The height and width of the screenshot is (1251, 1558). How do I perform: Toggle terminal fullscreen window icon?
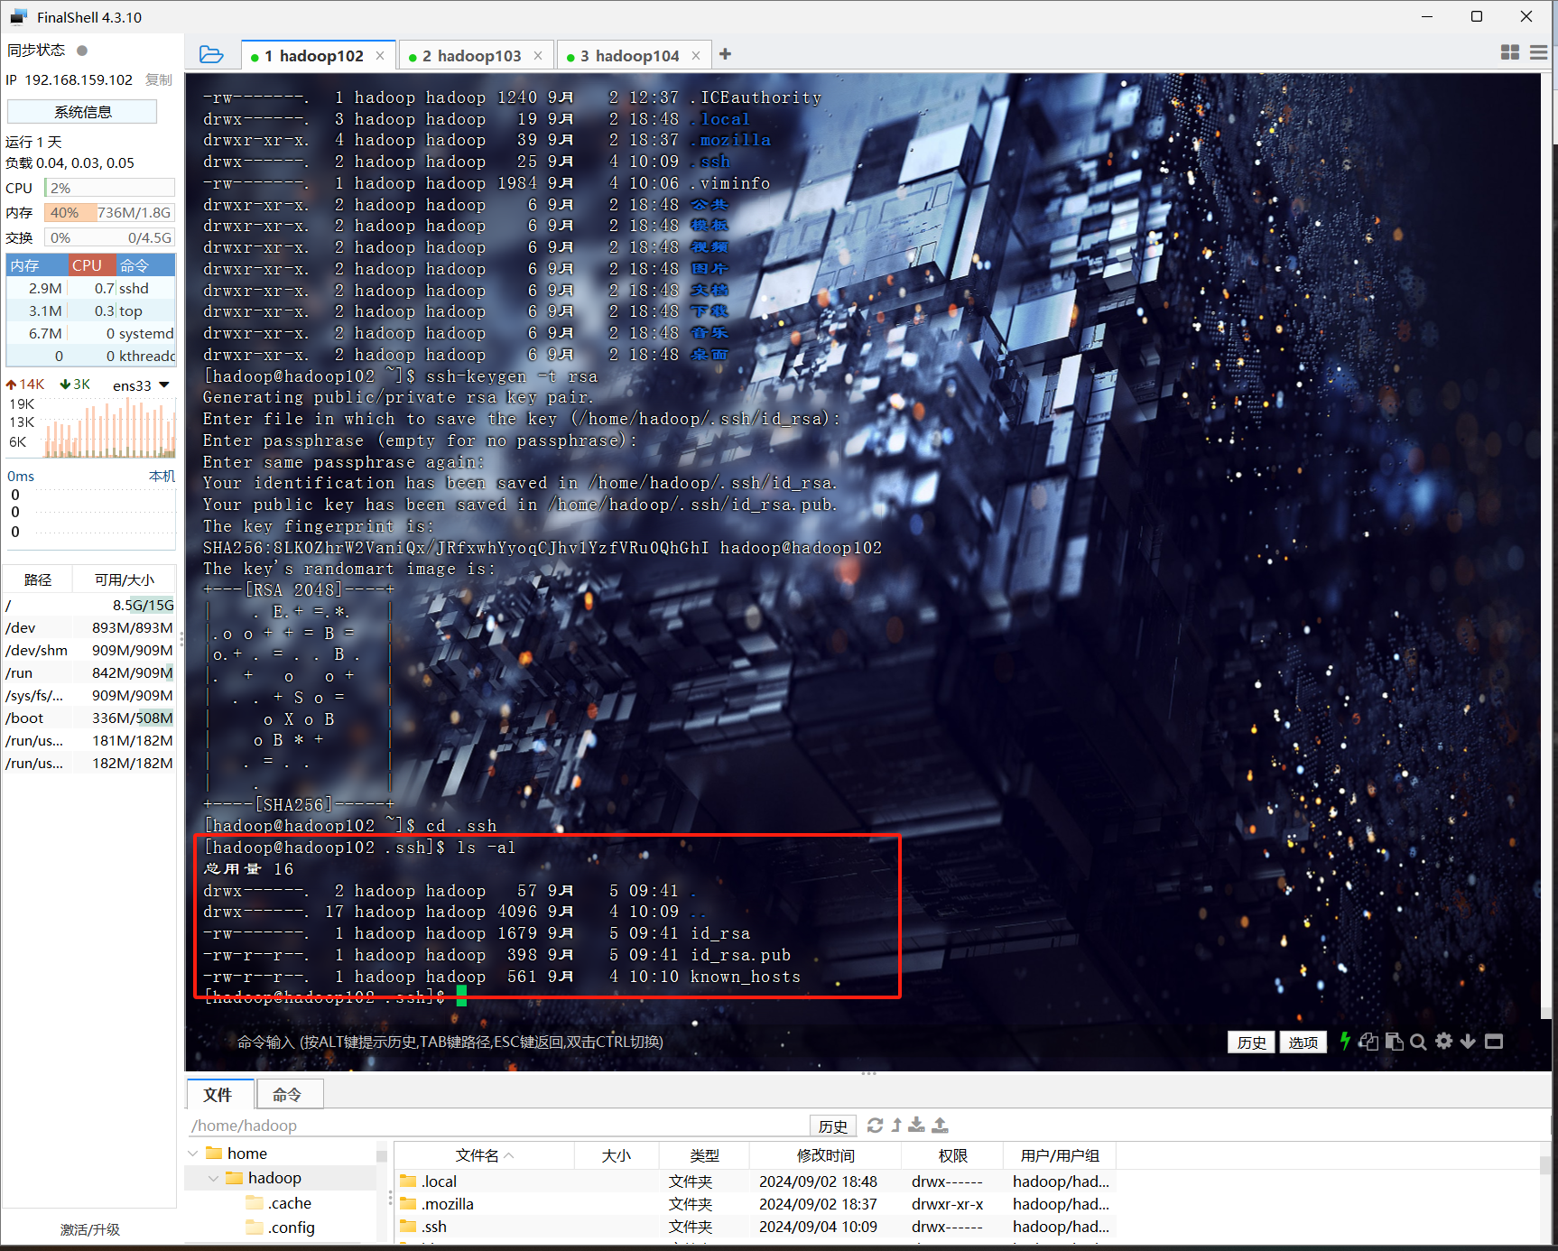point(1494,1042)
